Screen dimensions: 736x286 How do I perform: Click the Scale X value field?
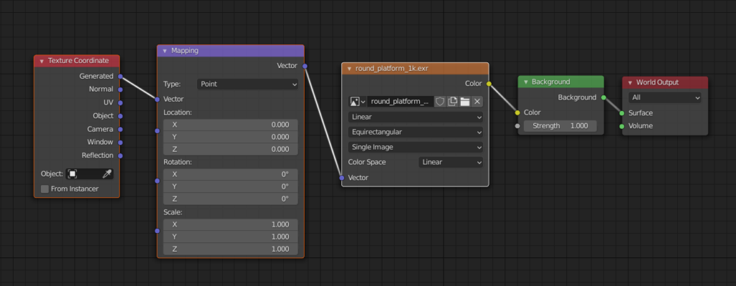click(x=231, y=224)
